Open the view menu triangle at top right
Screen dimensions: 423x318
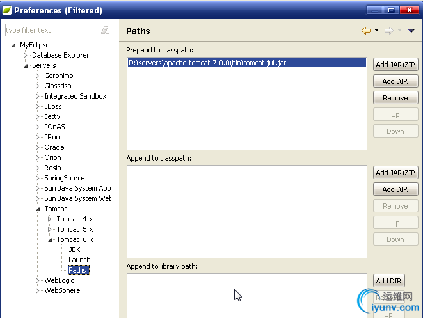point(411,31)
